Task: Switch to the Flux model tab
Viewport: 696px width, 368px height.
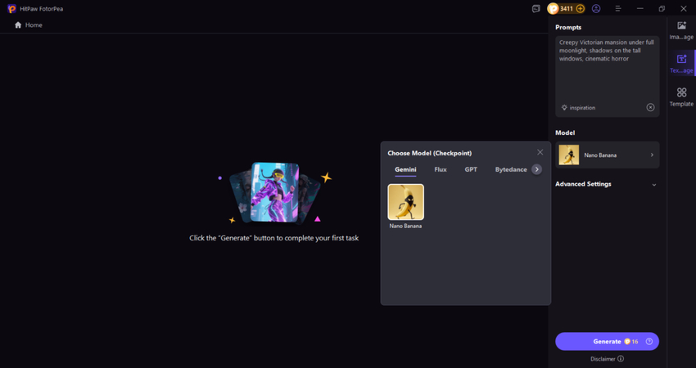Action: 441,169
